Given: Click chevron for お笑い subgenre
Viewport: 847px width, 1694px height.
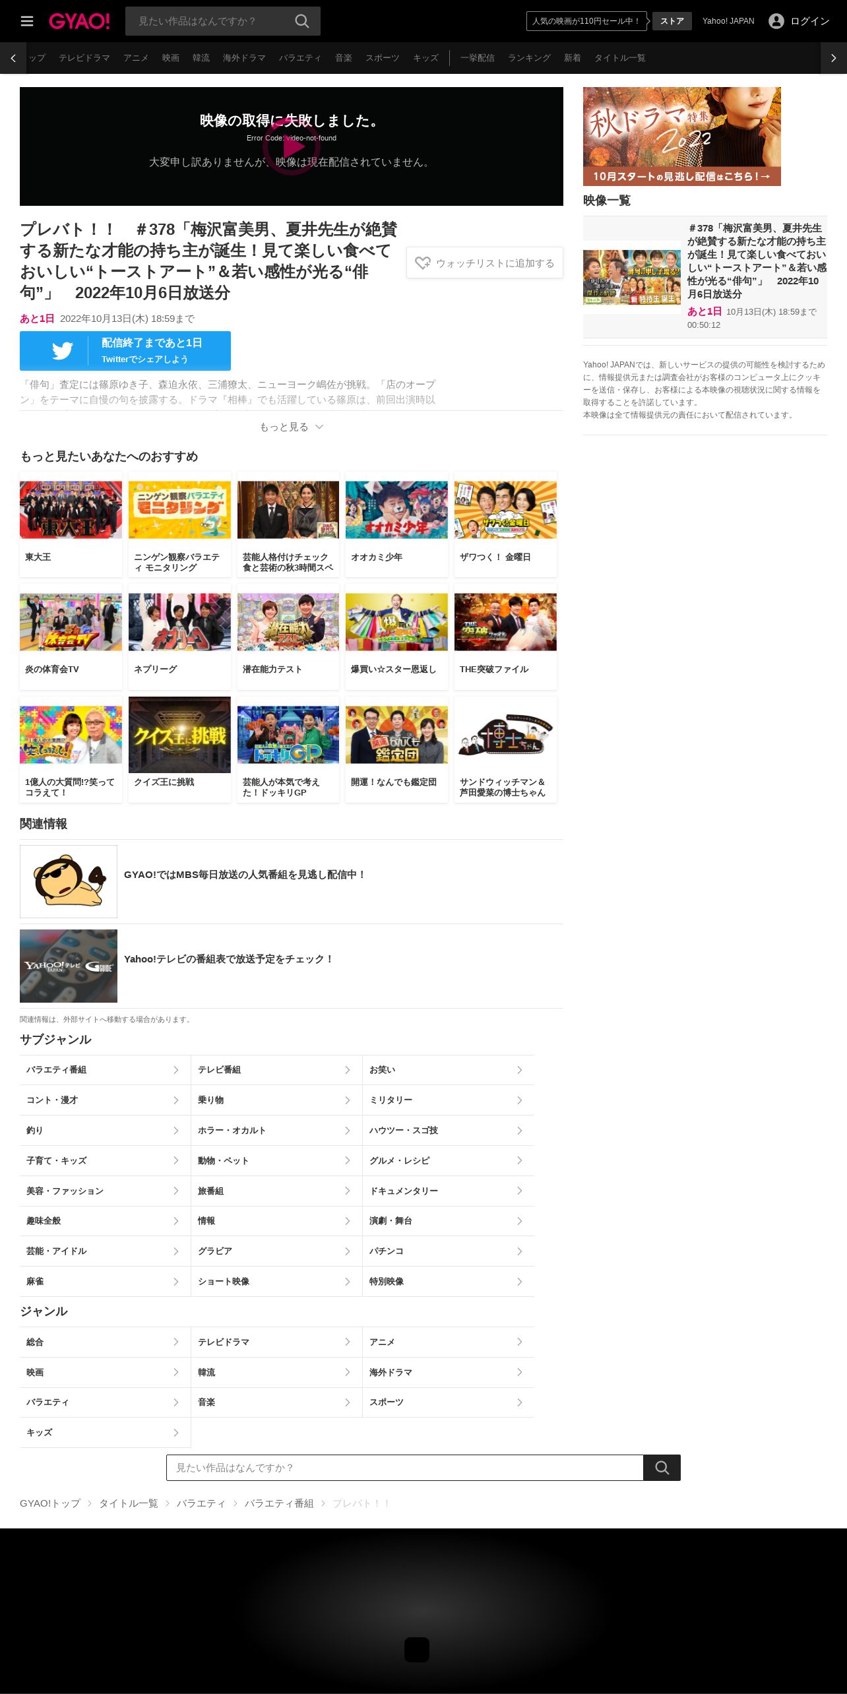Looking at the screenshot, I should pyautogui.click(x=520, y=1070).
